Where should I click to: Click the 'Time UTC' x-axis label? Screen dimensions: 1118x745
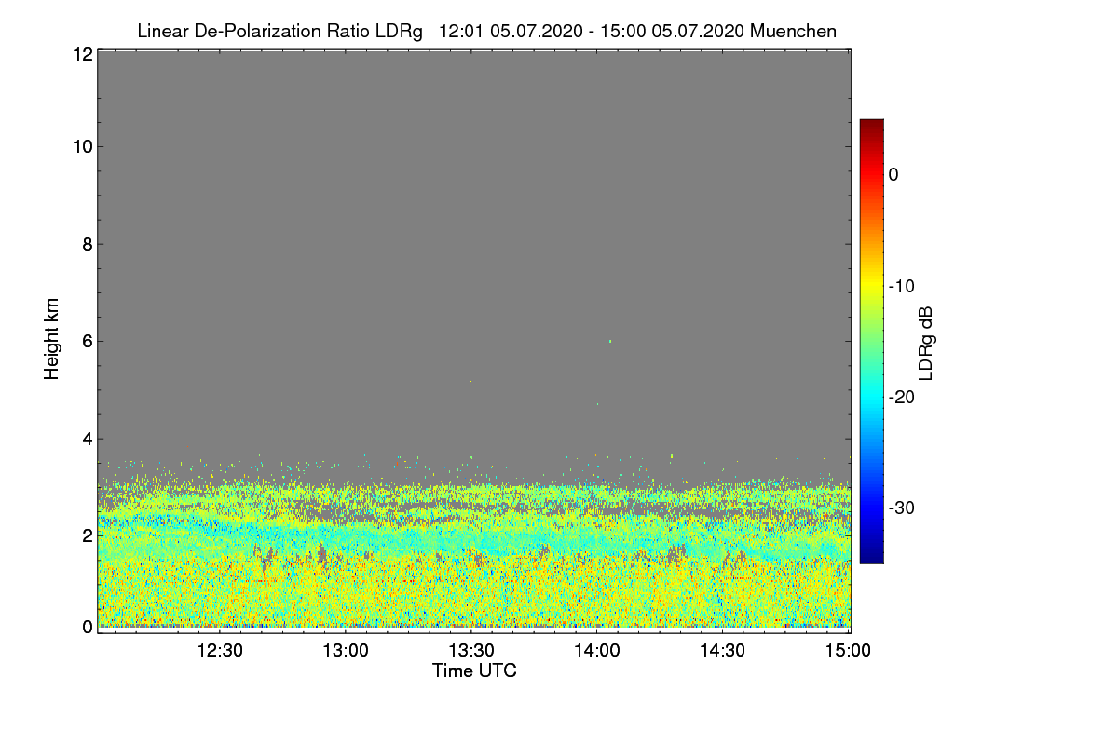pyautogui.click(x=474, y=670)
